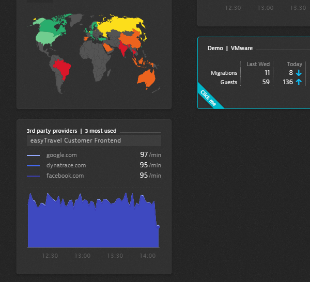The height and width of the screenshot is (282, 310).
Task: Click the Guests row label
Action: pyautogui.click(x=229, y=82)
